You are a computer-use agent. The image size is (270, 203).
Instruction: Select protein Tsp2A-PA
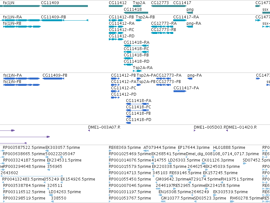(x=146, y=75)
